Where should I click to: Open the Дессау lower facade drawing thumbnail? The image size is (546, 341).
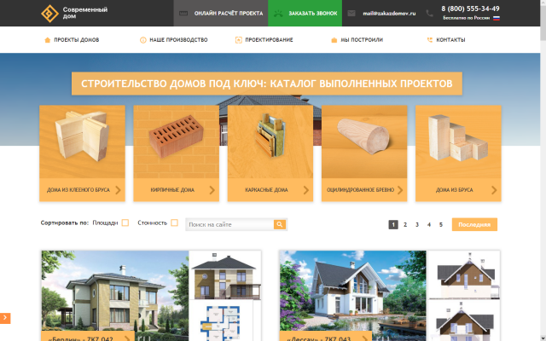[x=464, y=321]
